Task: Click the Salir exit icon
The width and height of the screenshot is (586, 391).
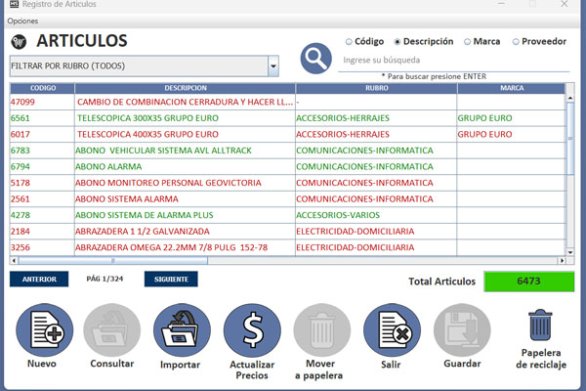Action: coord(392,330)
